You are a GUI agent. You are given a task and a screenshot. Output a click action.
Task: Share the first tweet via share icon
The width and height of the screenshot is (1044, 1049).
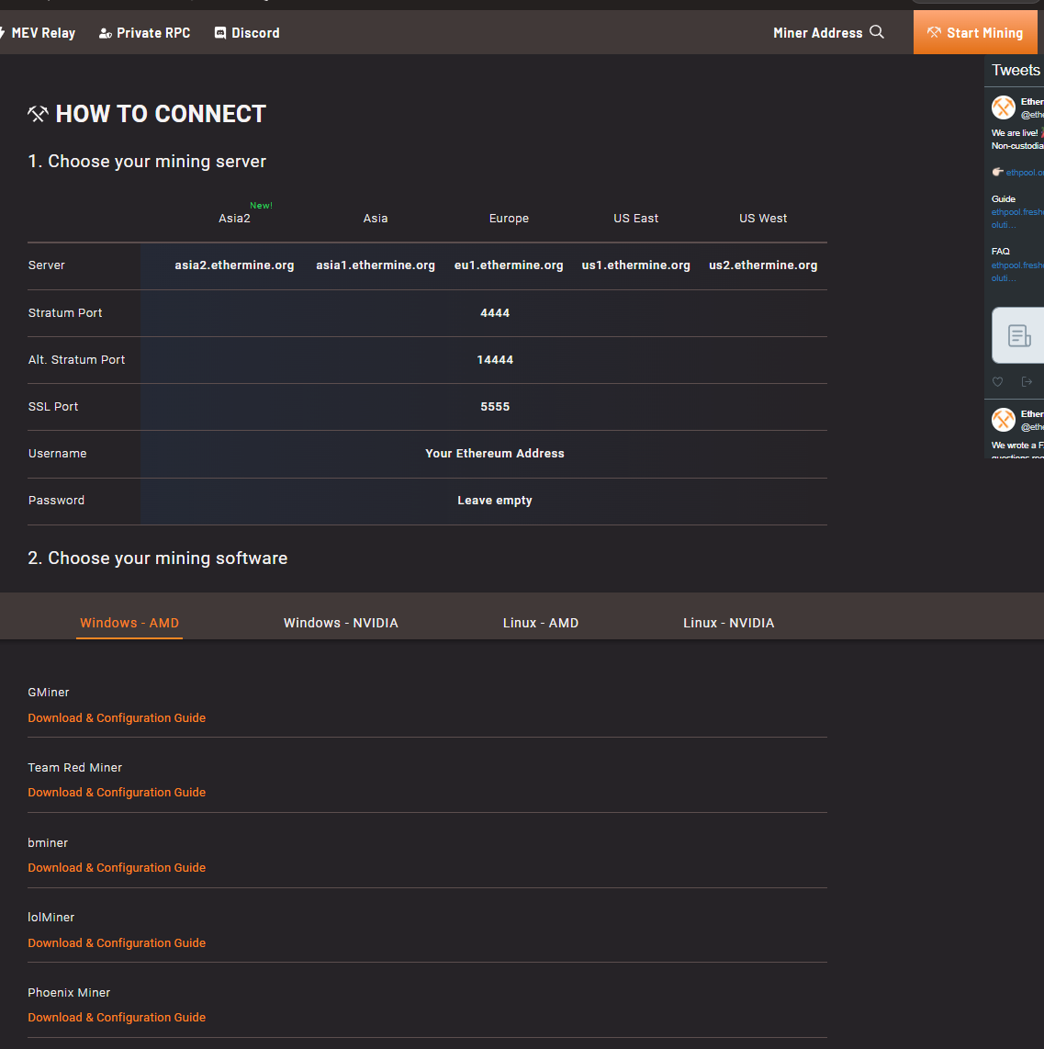[x=1027, y=382]
